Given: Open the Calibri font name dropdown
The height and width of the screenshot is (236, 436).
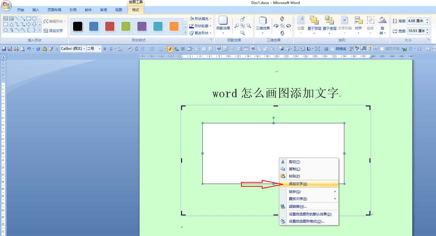Looking at the screenshot, I should 84,49.
